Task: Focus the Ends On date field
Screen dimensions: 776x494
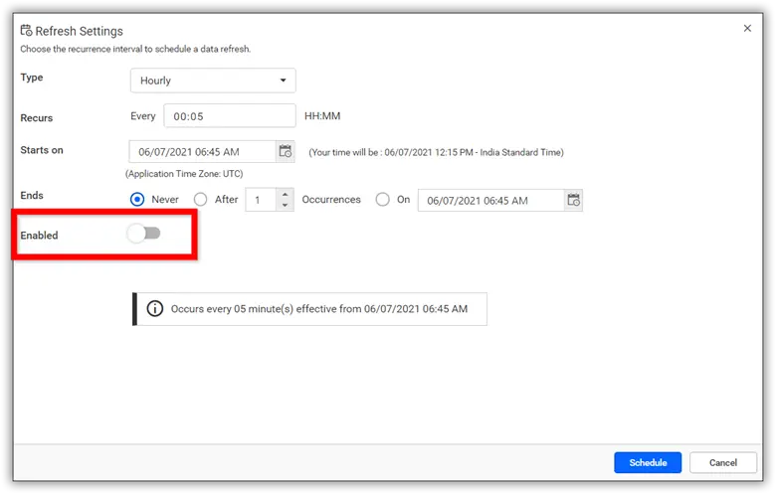Action: (x=490, y=200)
